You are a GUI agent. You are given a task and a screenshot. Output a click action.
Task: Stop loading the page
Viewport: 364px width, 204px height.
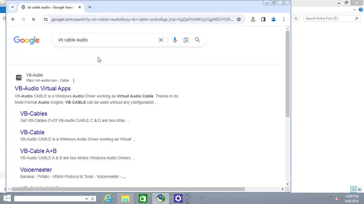34,19
